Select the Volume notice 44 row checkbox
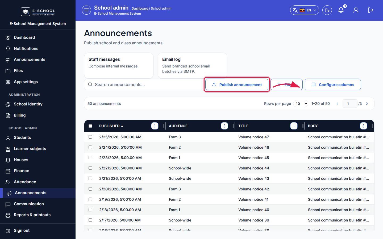This screenshot has width=383, height=239. pos(90,168)
